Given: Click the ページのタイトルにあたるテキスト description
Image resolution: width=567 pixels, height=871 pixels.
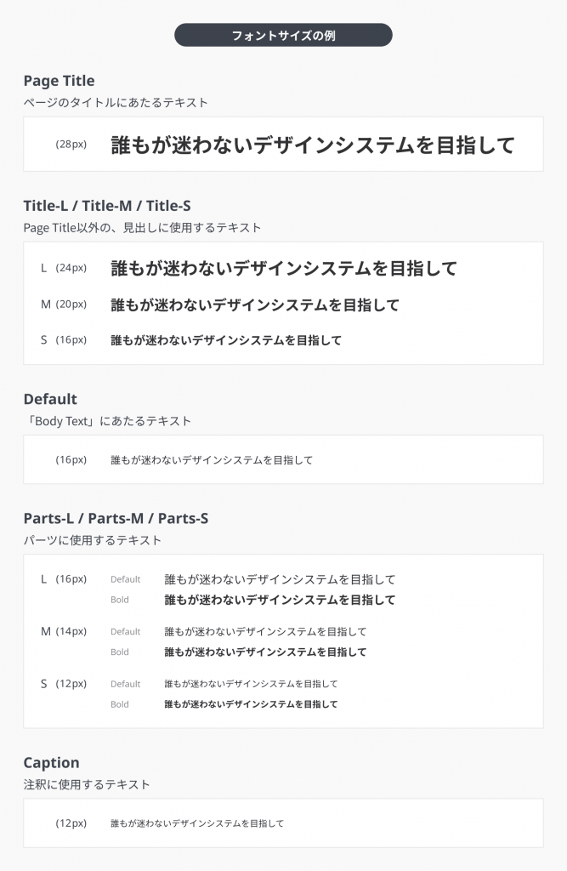Looking at the screenshot, I should (116, 102).
